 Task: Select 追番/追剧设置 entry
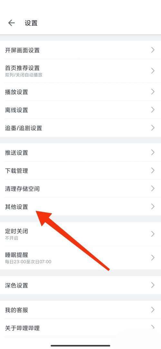coord(80,128)
